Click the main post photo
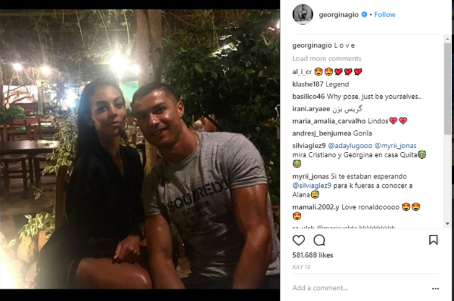 140,149
